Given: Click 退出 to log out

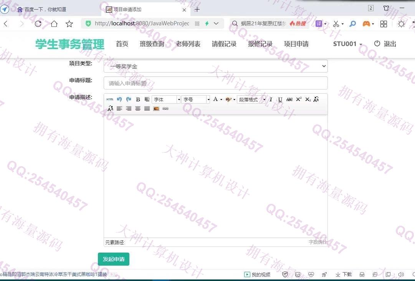Looking at the screenshot, I should [x=385, y=44].
